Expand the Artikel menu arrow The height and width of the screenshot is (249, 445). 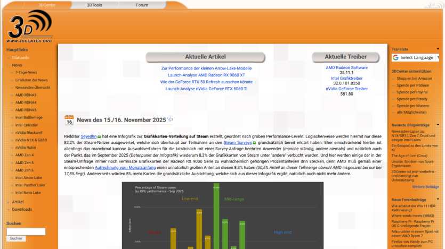tap(8, 202)
